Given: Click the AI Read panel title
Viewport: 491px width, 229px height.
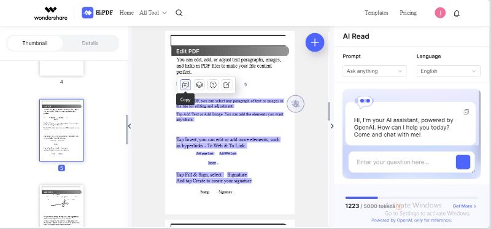Looking at the screenshot, I should tap(356, 36).
